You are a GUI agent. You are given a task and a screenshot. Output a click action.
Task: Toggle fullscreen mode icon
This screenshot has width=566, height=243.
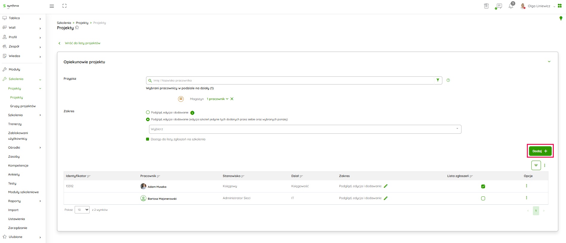coord(65,6)
